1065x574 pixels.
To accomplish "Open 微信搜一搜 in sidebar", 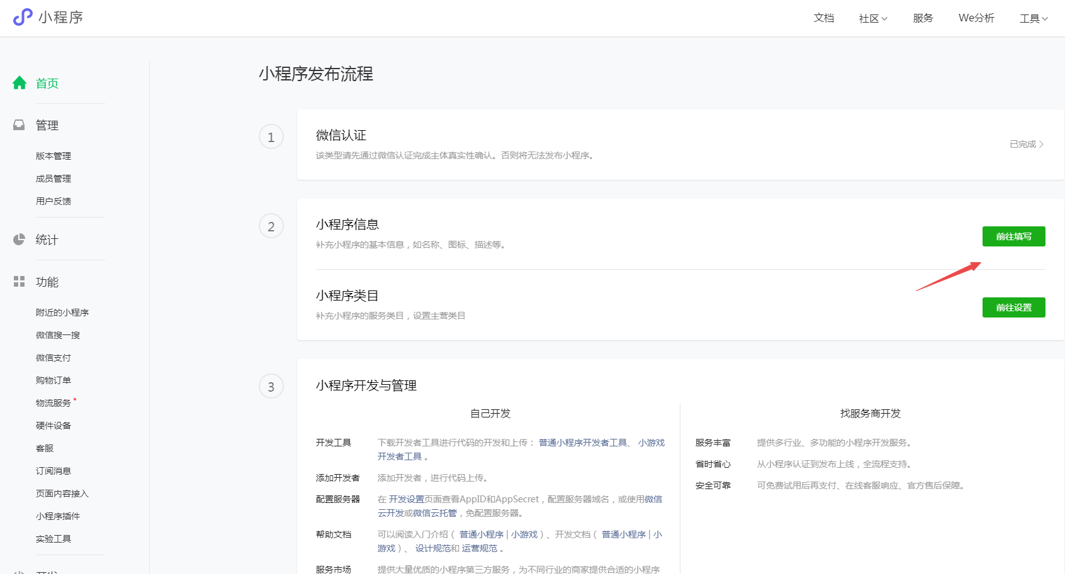I will pyautogui.click(x=58, y=335).
